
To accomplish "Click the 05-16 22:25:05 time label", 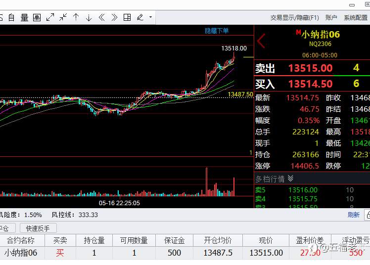I will pos(119,203).
